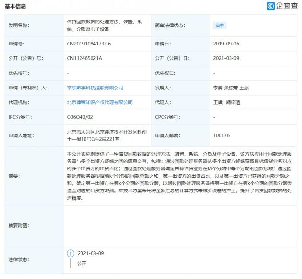Viewport: 302px width, 279px height.
Task: Click the circled number 1 timeline marker
Action: pos(70,253)
